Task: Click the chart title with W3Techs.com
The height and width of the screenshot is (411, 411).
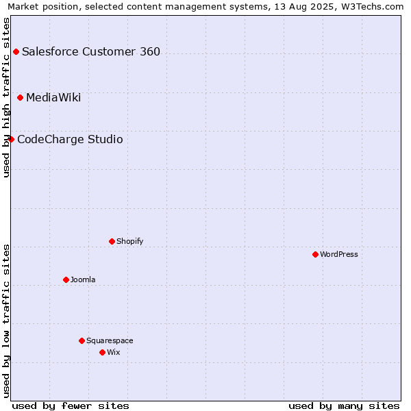Action: 206,7
